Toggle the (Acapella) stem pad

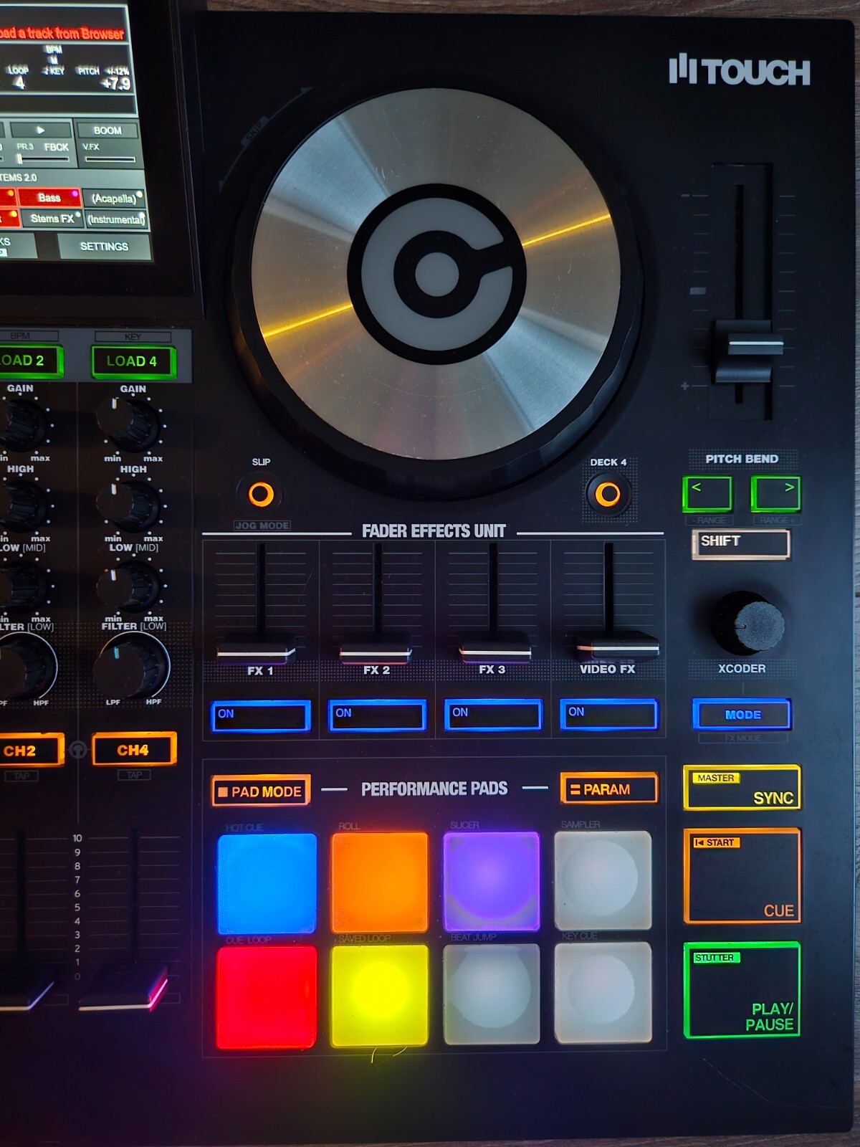point(114,199)
